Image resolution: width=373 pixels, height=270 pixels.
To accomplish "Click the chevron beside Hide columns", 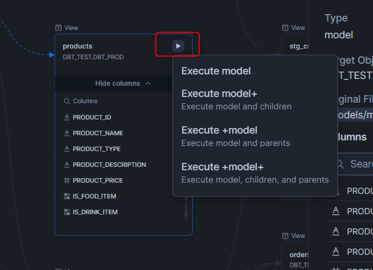I will pos(148,83).
